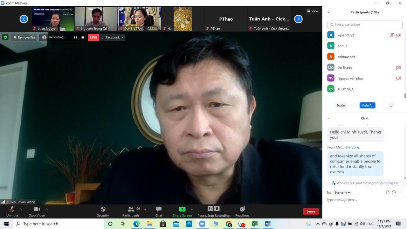Collapse the Participants panel section

[328, 12]
